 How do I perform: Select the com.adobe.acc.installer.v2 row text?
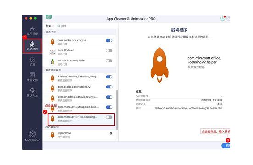coord(74,87)
